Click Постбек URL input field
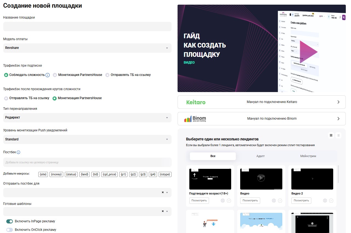The width and height of the screenshot is (351, 233). [x=87, y=162]
